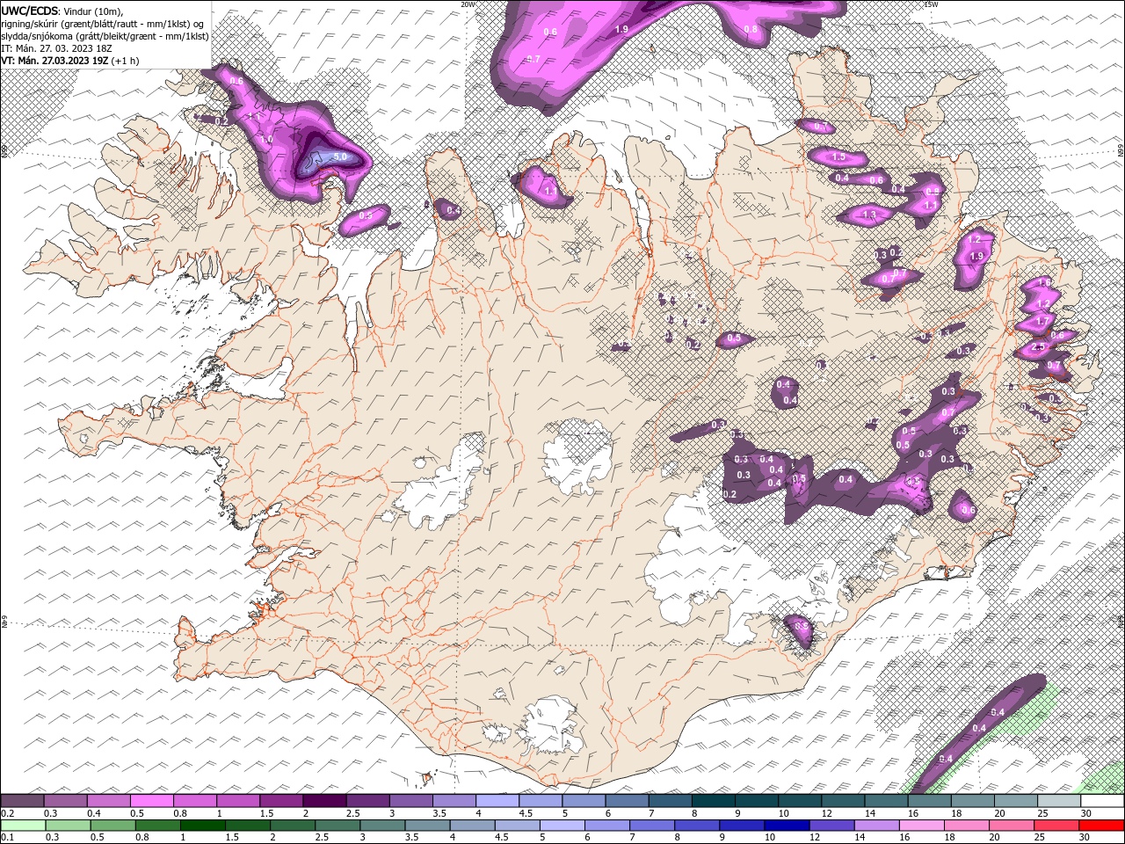The height and width of the screenshot is (844, 1125).
Task: Click the deep blue 10 swatch, lower legend
Action: (x=787, y=826)
